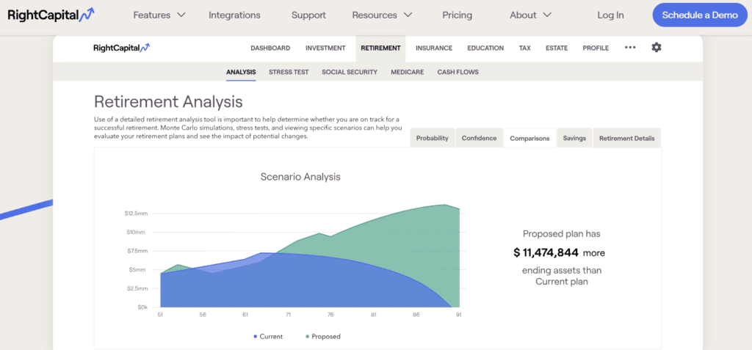Screen dimensions: 752x350
Task: Select the Retirement section
Action: (x=380, y=48)
